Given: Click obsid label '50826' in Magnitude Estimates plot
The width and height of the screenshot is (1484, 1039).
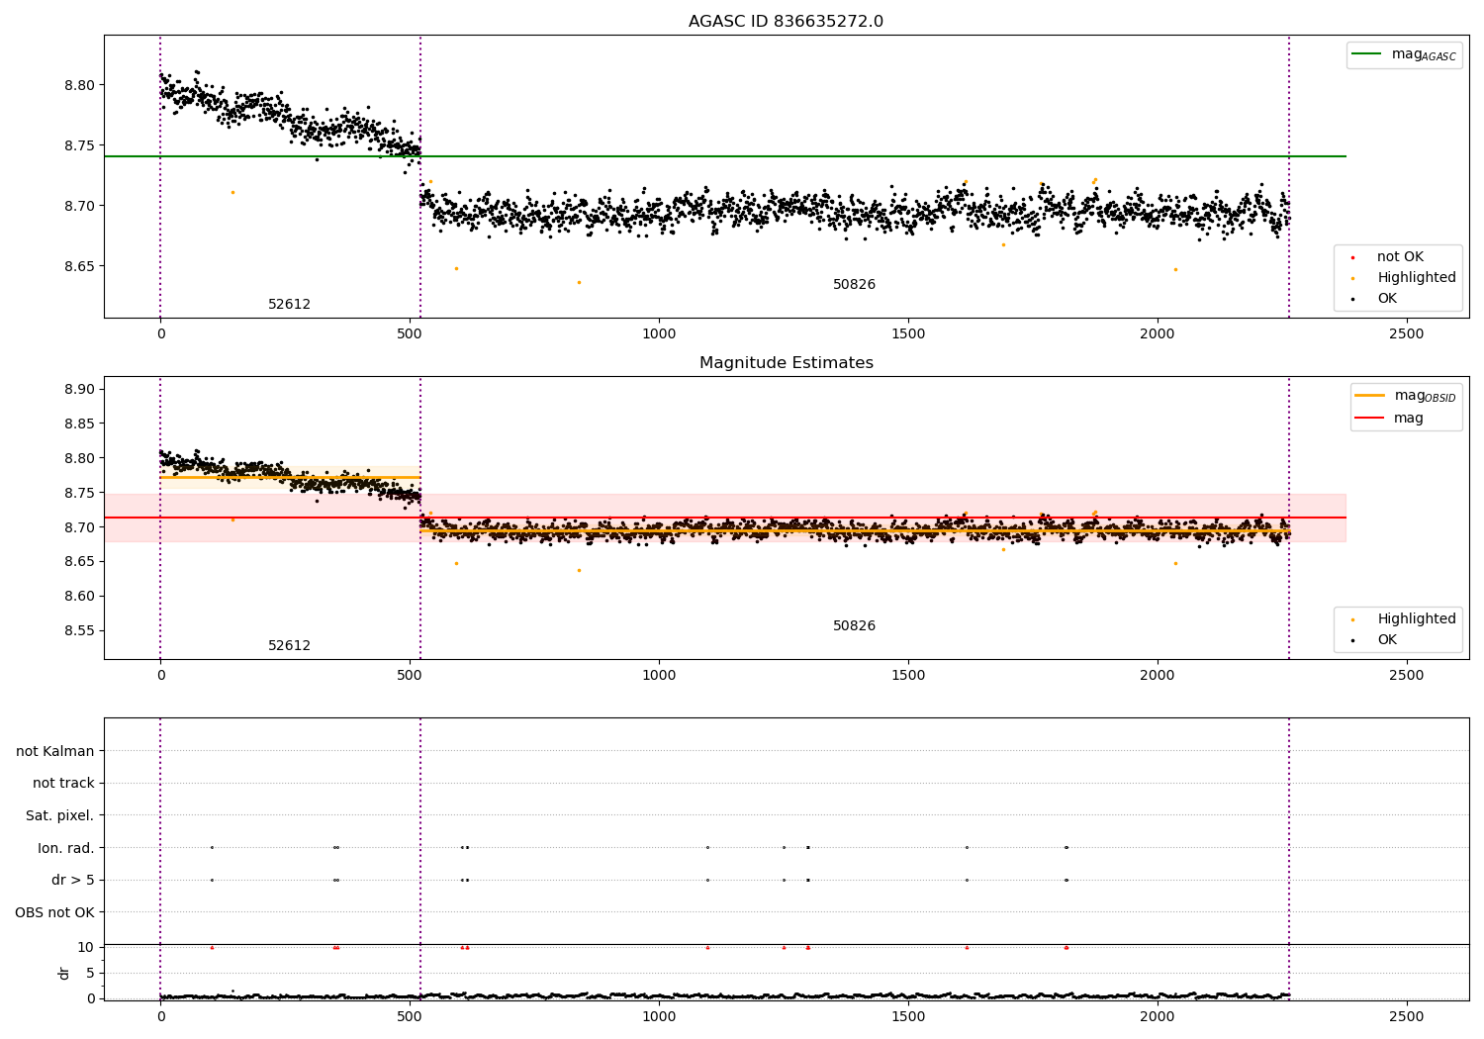Looking at the screenshot, I should [x=854, y=626].
